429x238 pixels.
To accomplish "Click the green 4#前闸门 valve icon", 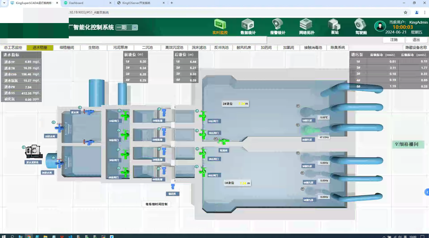I will [x=125, y=172].
